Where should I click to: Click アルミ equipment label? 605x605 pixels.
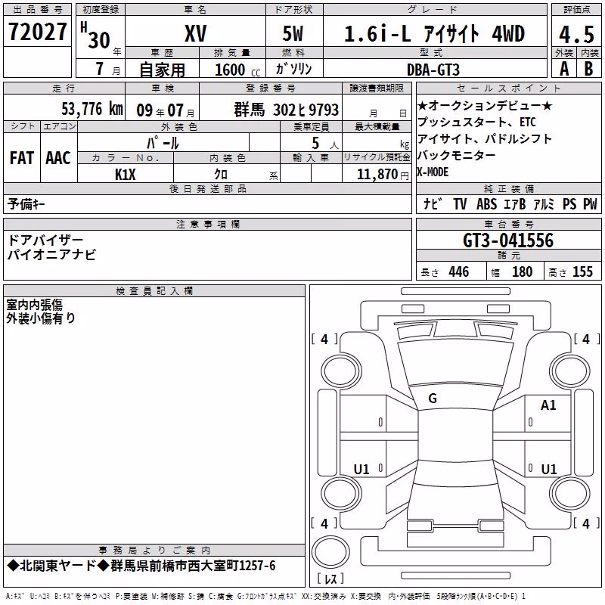(544, 203)
